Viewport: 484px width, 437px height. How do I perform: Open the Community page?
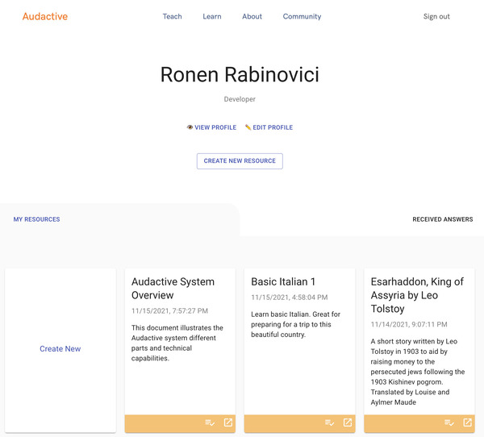click(302, 16)
